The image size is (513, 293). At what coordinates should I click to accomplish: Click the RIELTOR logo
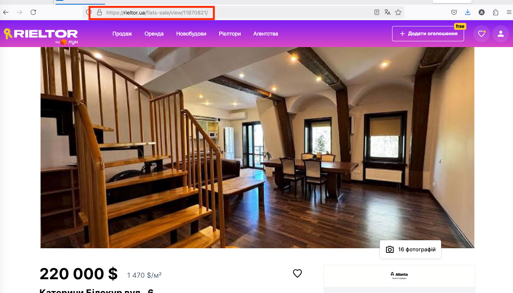pos(41,36)
